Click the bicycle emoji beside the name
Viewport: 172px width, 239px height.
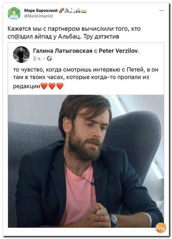[67, 11]
